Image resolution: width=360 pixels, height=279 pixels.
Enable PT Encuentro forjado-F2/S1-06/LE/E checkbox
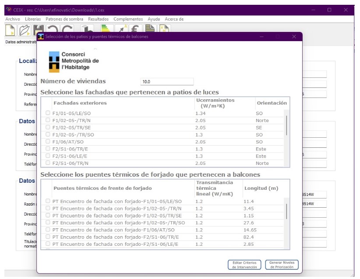pos(48,244)
